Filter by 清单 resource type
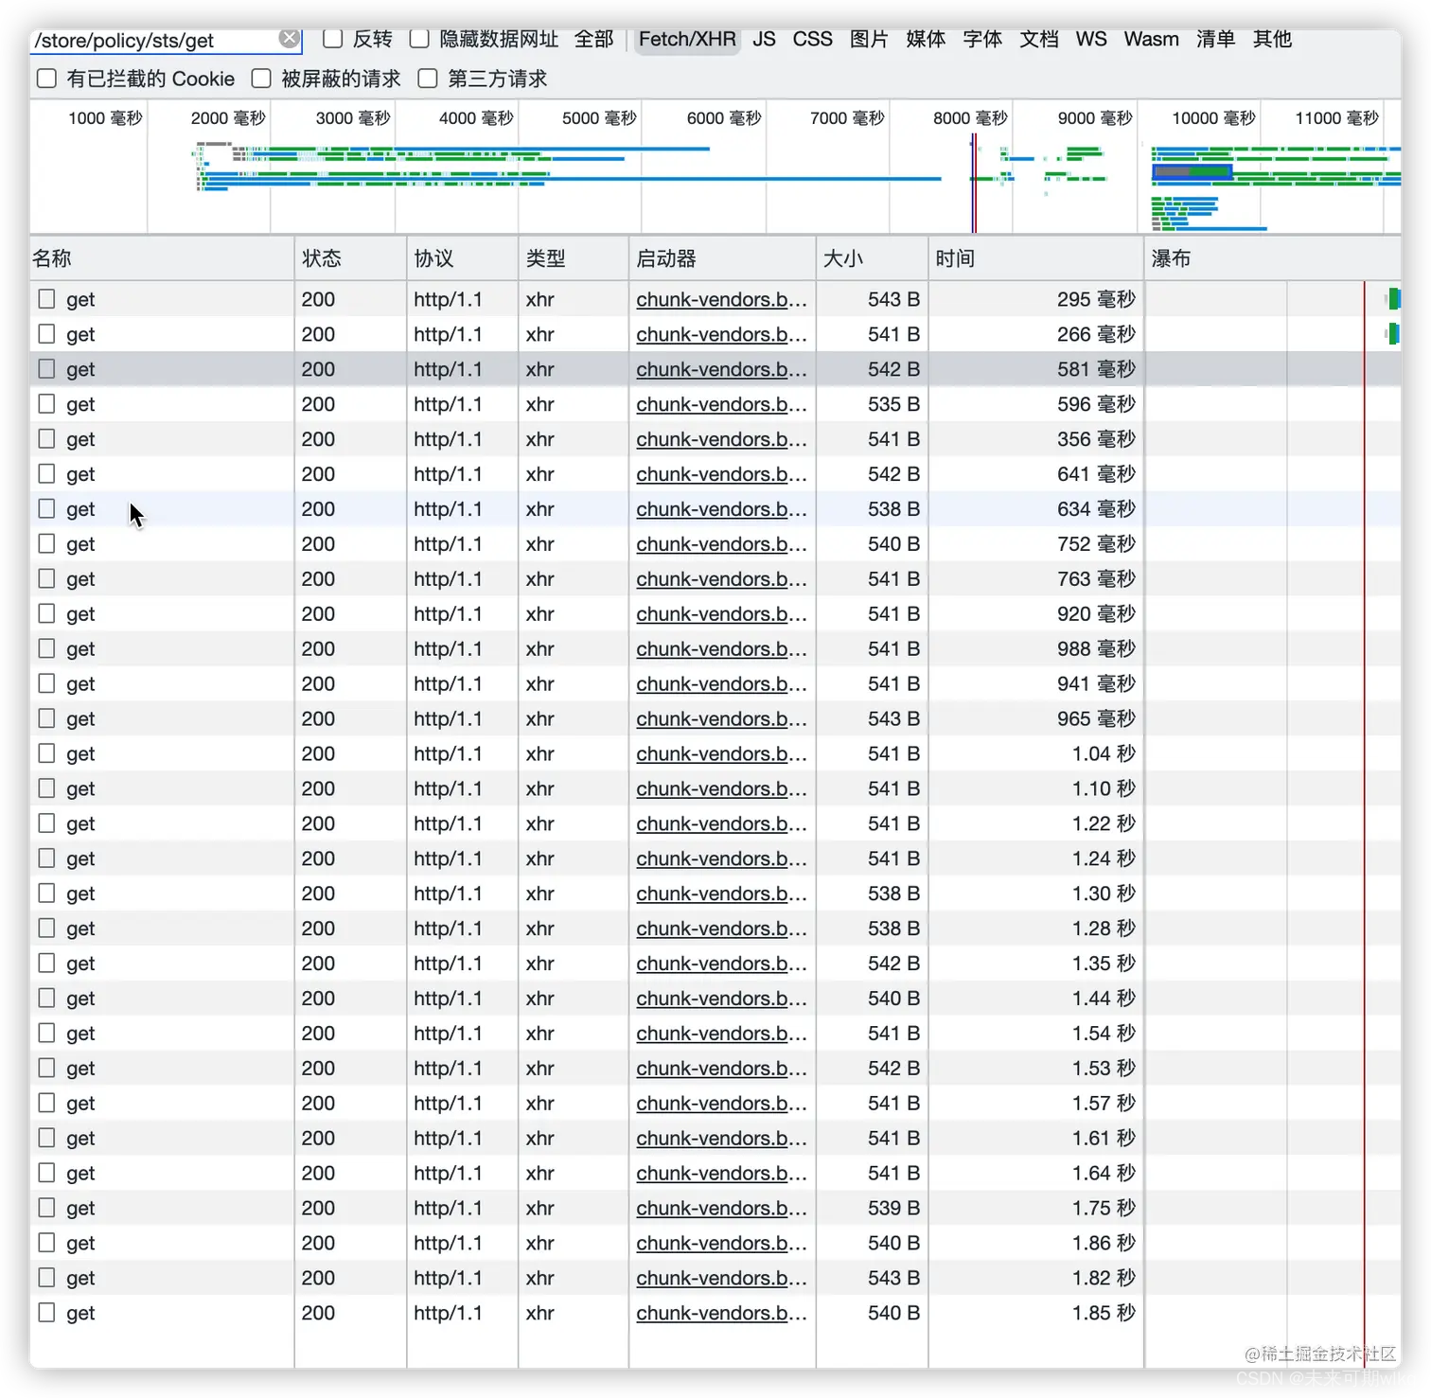The width and height of the screenshot is (1431, 1398). [1215, 39]
